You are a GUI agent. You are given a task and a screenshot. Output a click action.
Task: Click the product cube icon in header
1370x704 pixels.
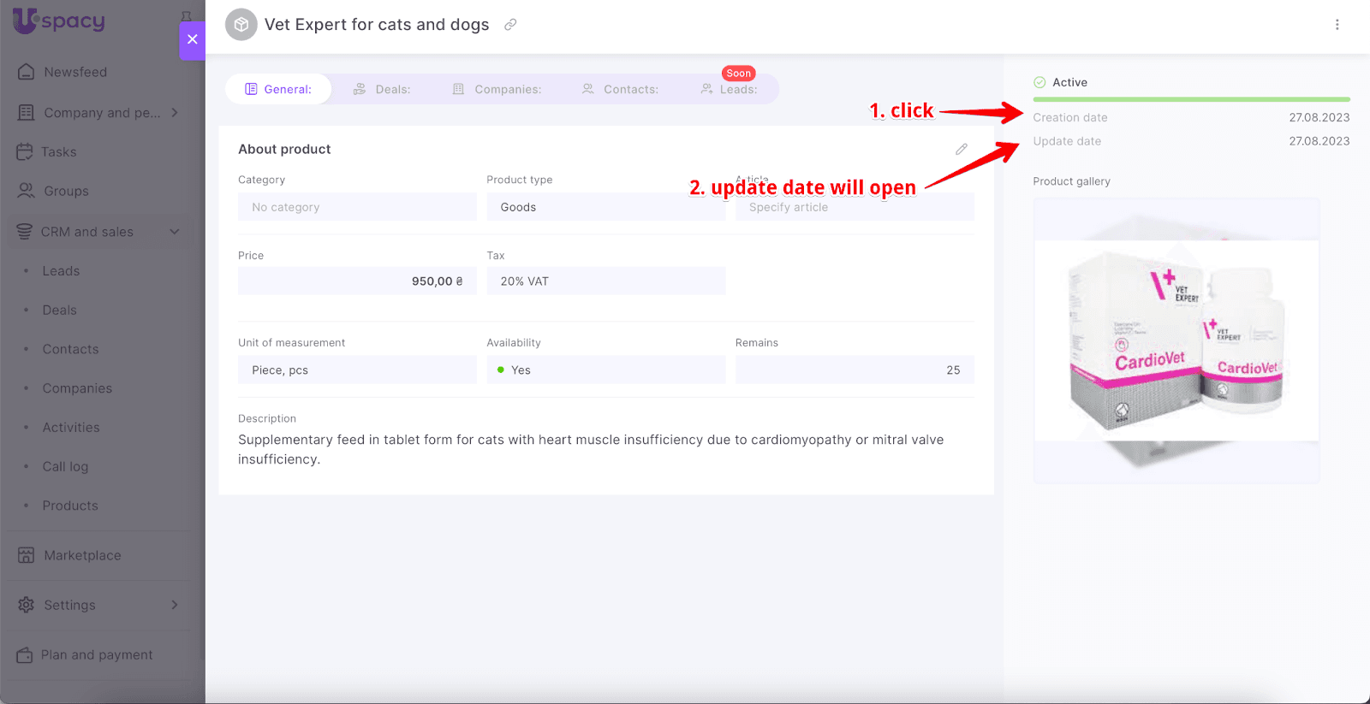tap(241, 25)
